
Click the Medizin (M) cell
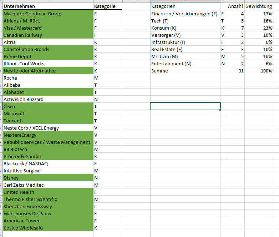click(x=185, y=56)
